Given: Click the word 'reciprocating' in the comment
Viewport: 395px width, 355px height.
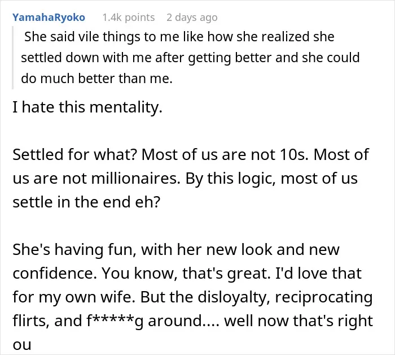Looking at the screenshot, I should [324, 297].
